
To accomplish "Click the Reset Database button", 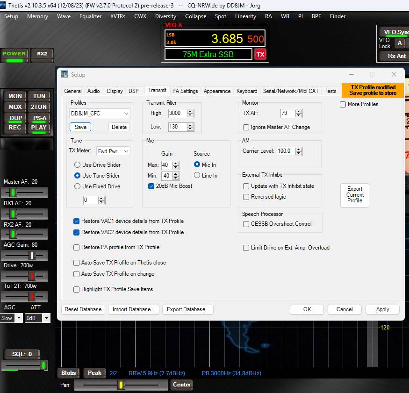I will (83, 309).
